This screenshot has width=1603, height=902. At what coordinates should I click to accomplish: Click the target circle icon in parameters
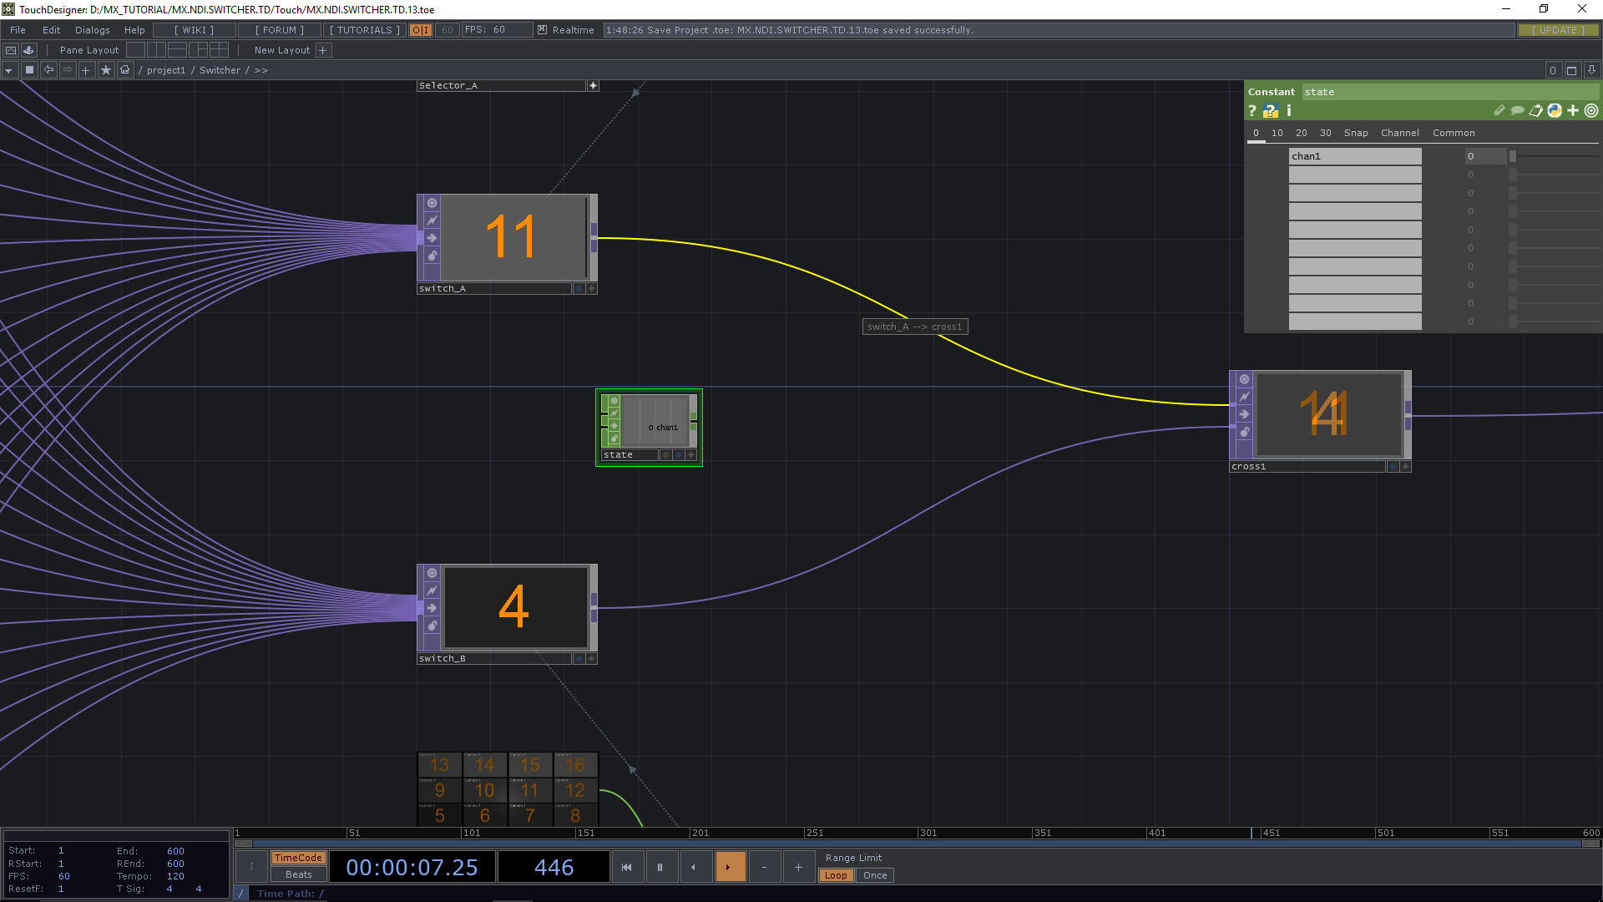[1591, 110]
